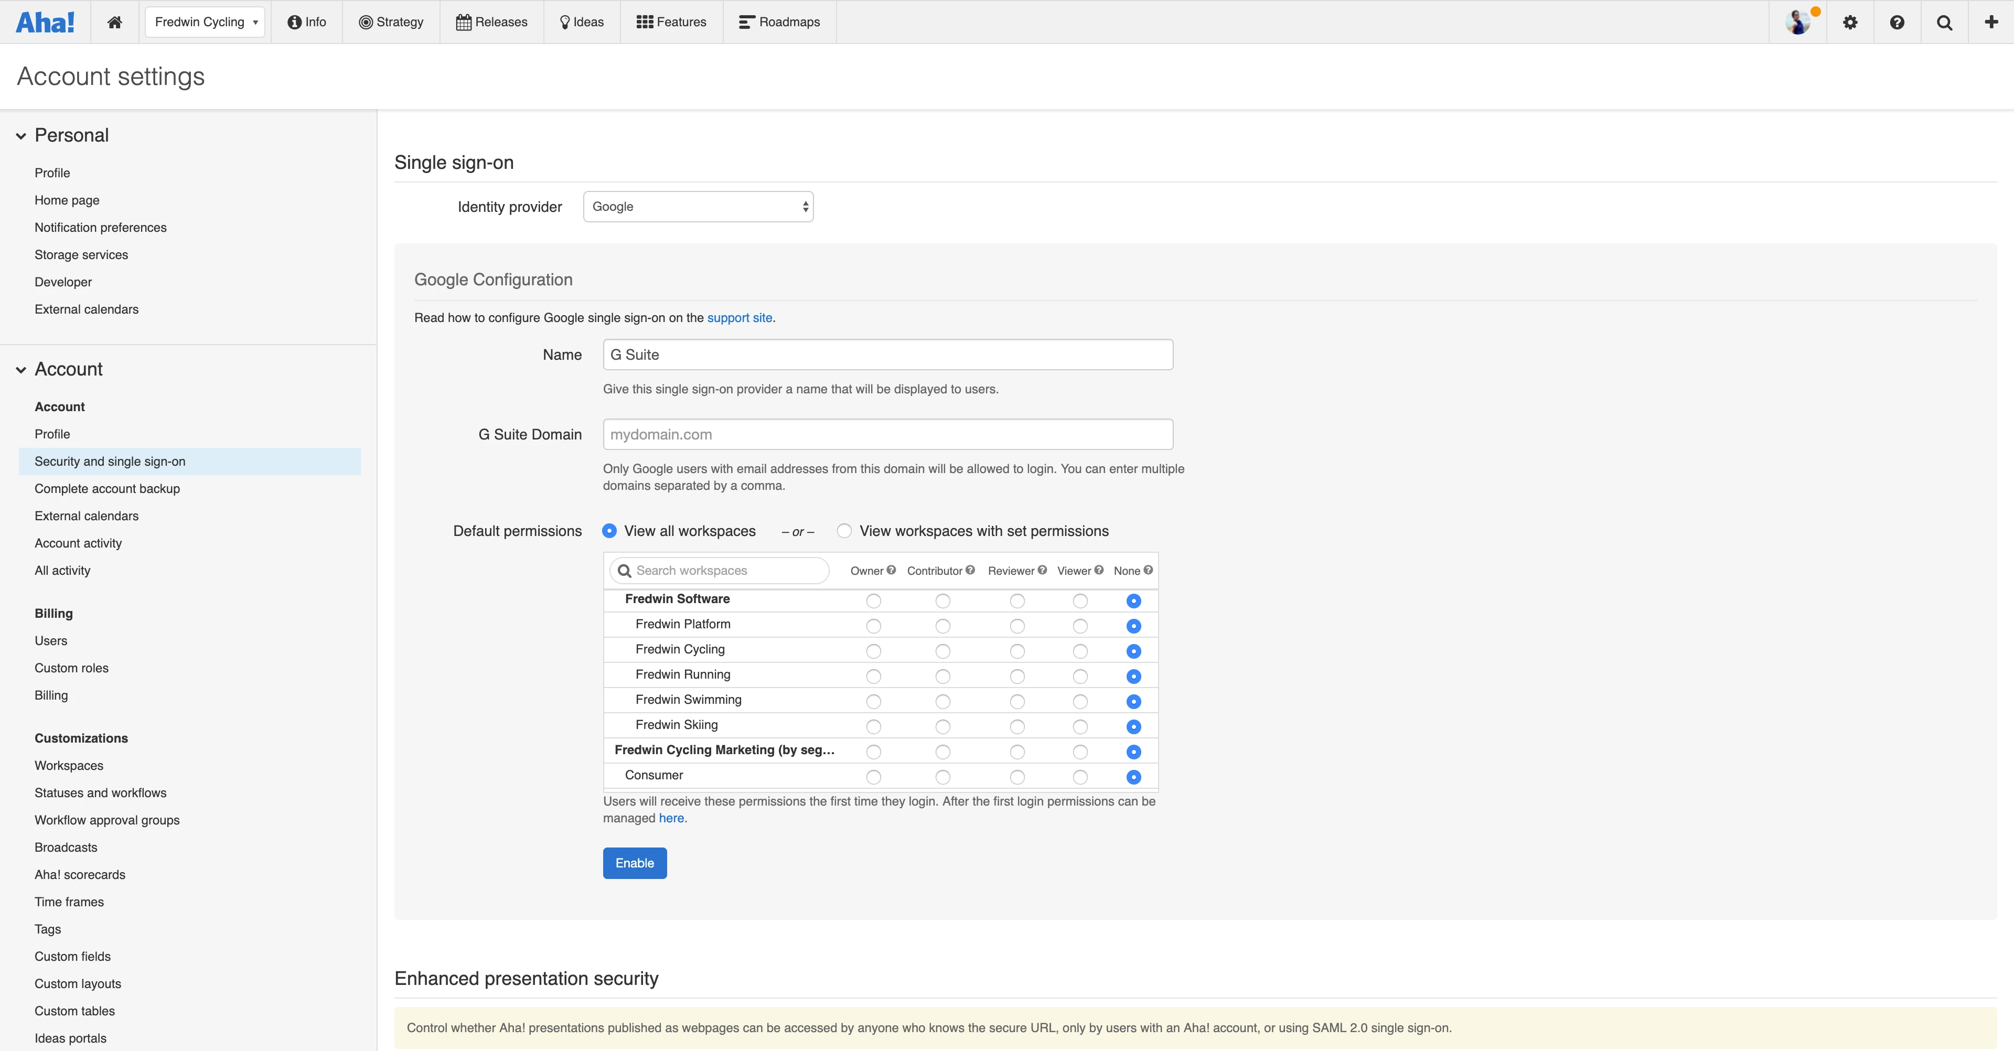Select the Home icon
Screen dimensions: 2014x1051
tap(114, 22)
